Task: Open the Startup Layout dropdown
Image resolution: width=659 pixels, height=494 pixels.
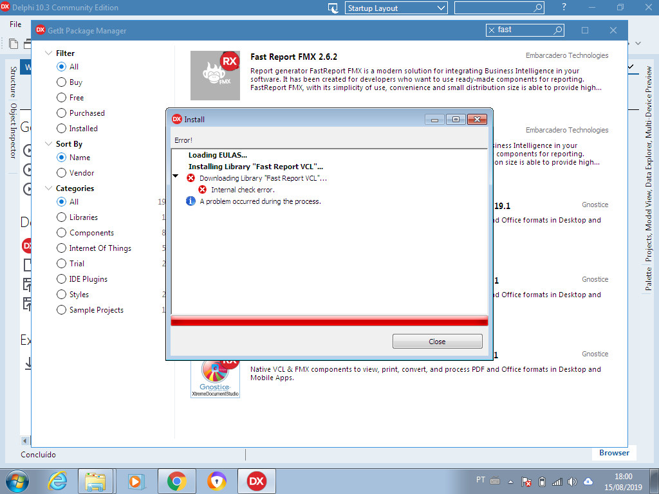Action: tap(396, 8)
